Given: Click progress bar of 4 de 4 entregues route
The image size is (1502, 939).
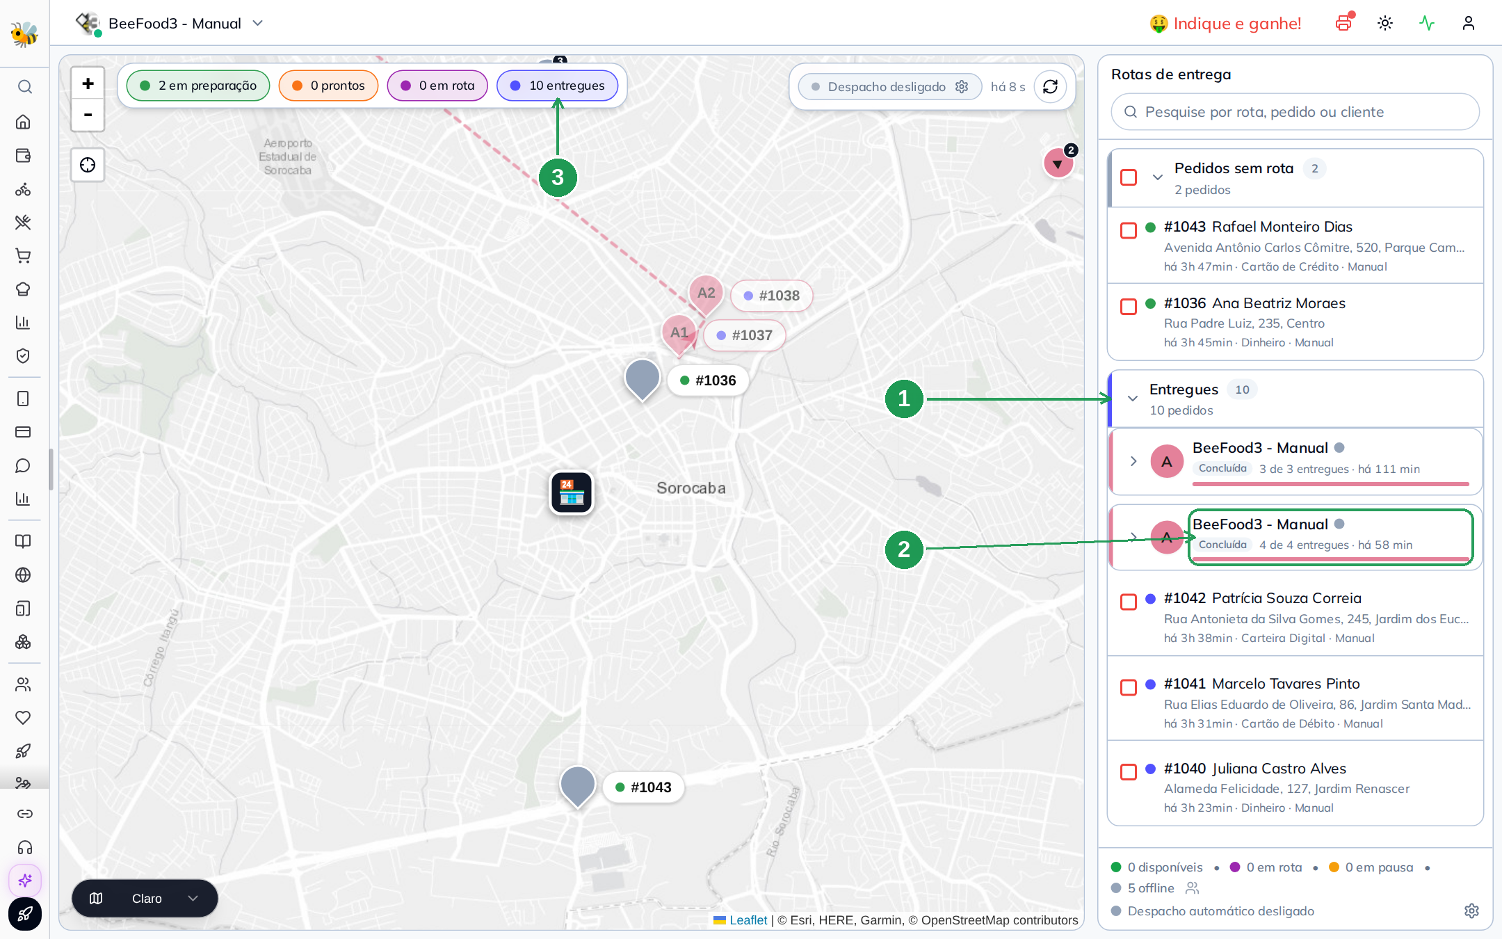Looking at the screenshot, I should coord(1331,559).
